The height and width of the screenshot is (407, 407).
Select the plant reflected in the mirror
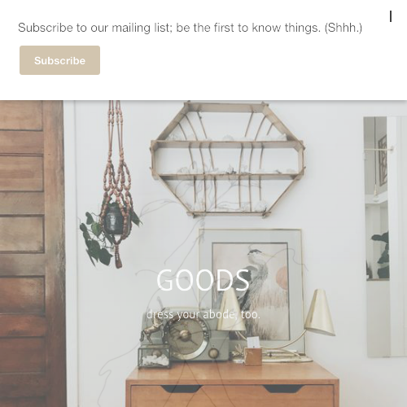(379, 255)
